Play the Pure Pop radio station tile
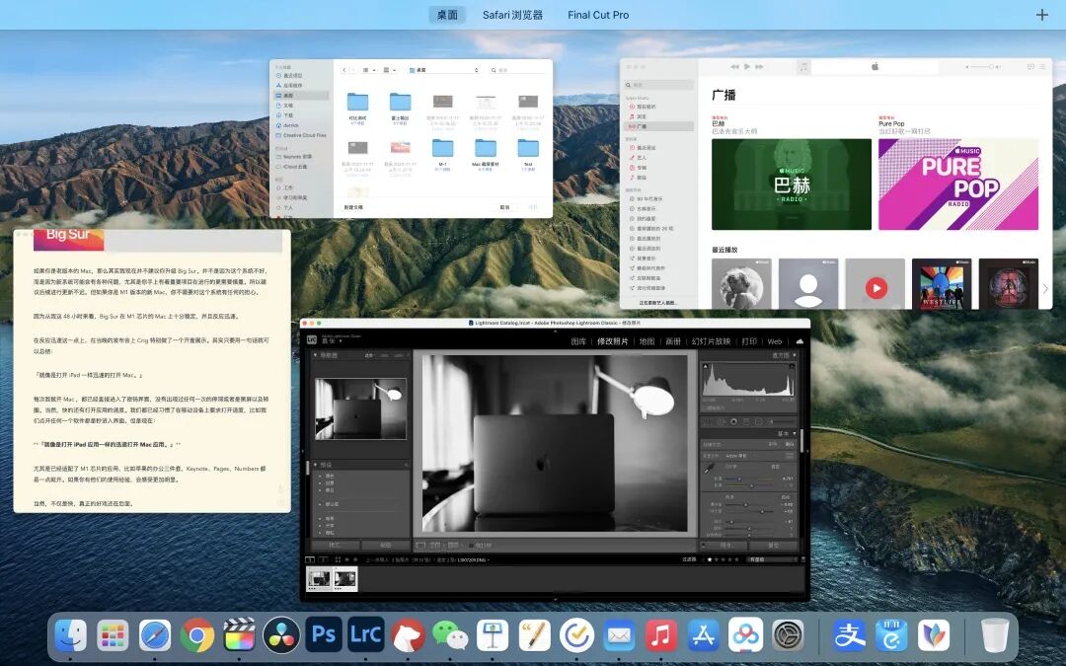The width and height of the screenshot is (1066, 666). tap(957, 185)
